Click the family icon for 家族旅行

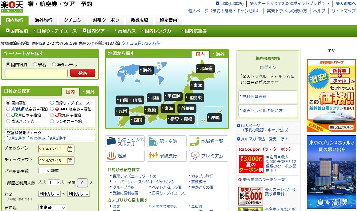click(x=153, y=156)
